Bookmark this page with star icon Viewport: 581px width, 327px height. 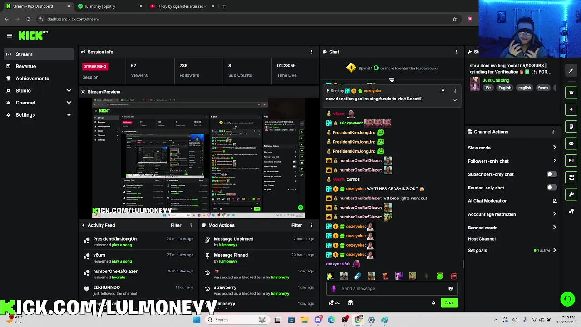(454, 19)
